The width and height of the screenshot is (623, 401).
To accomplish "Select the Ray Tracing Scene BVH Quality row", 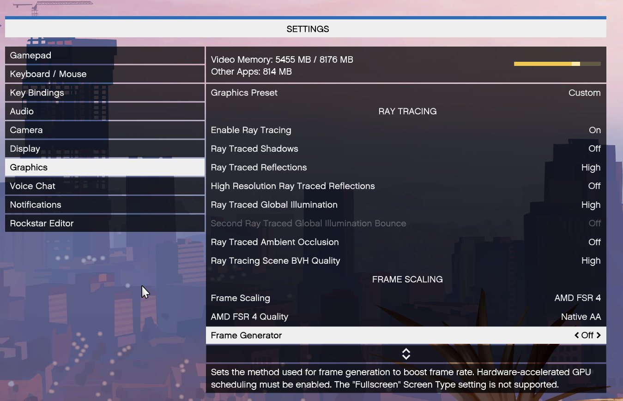I will tap(406, 260).
